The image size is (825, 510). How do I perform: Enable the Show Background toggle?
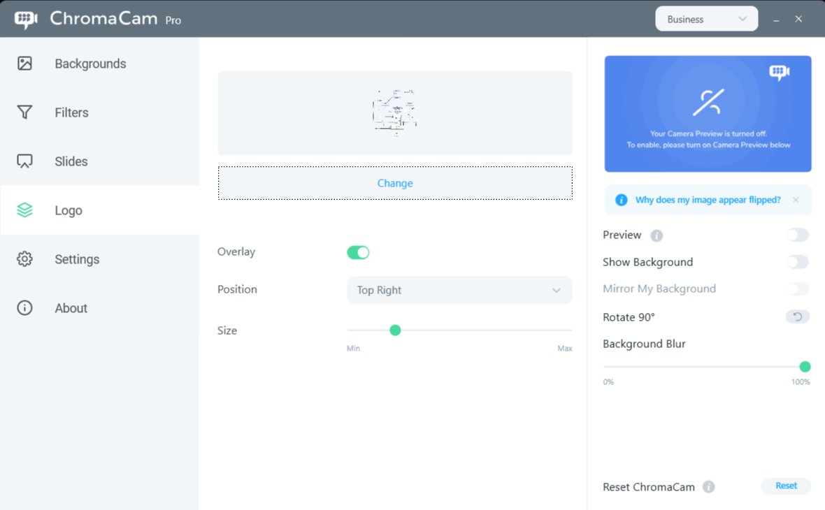(798, 261)
